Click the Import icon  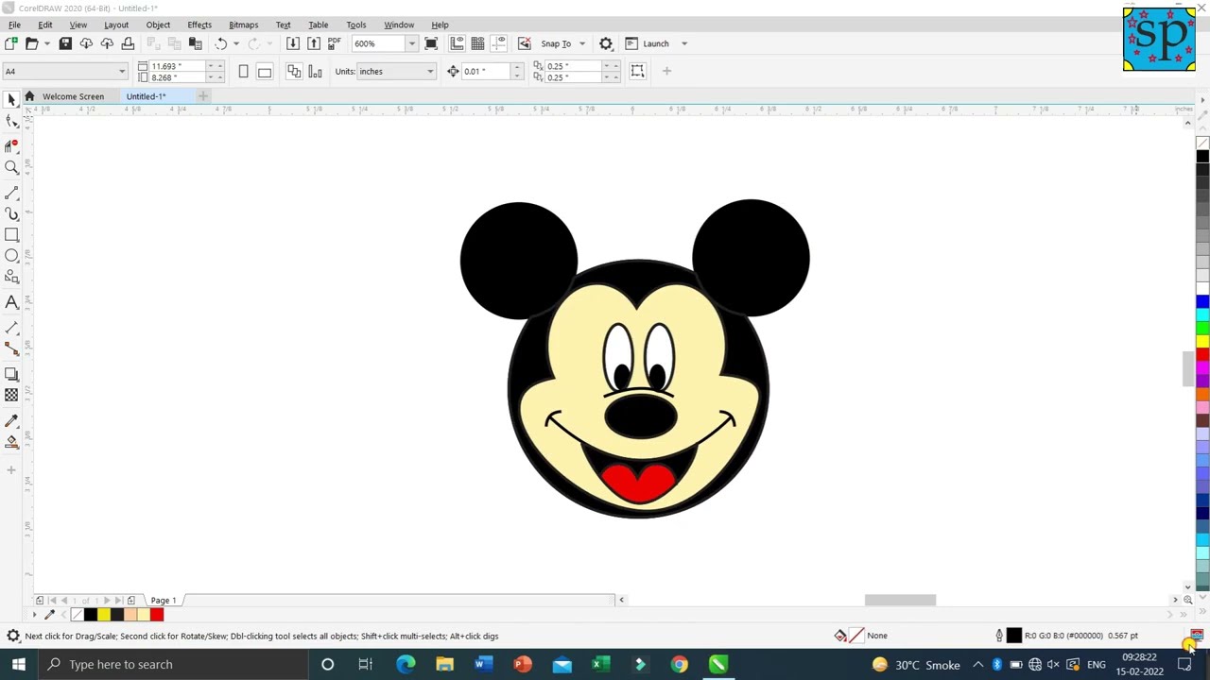(x=293, y=43)
